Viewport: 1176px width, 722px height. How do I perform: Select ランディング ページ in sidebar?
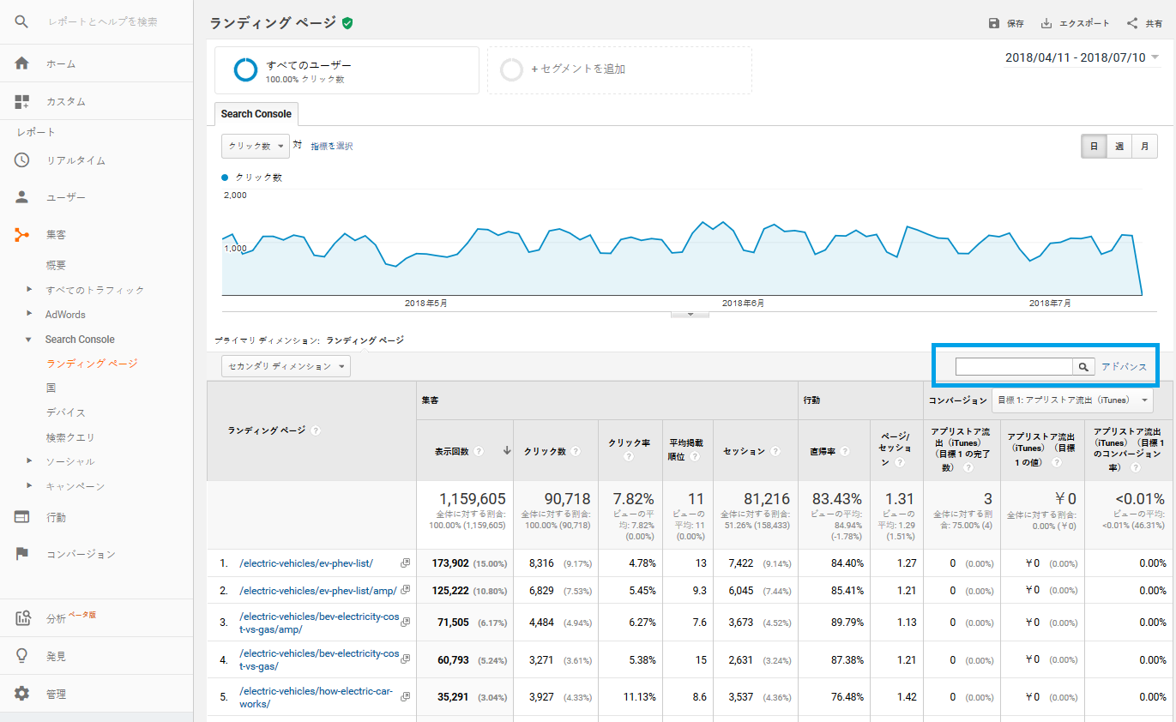92,364
